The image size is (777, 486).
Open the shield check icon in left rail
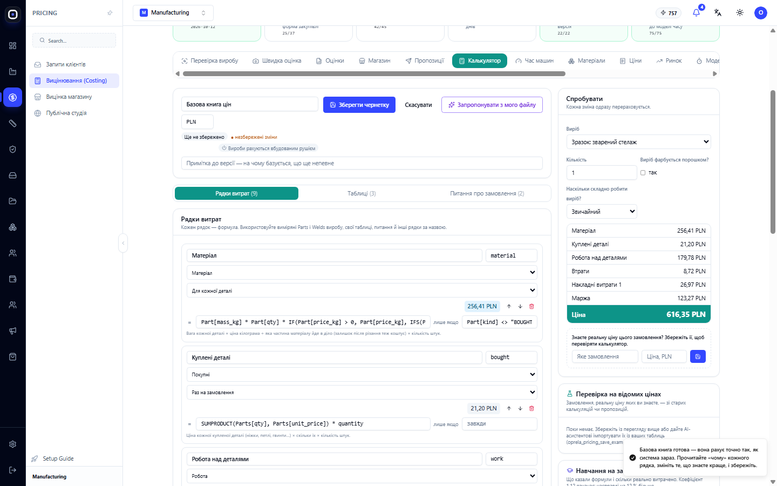[13, 150]
